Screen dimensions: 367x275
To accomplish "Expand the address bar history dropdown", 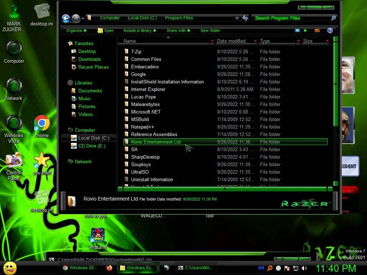I will [x=237, y=18].
